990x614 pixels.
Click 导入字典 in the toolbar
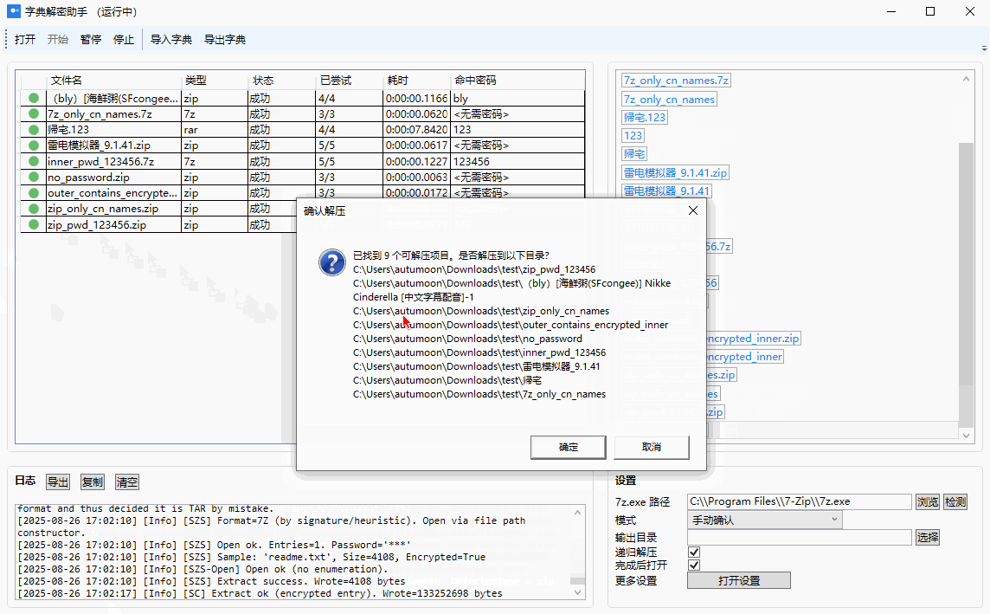[x=171, y=39]
